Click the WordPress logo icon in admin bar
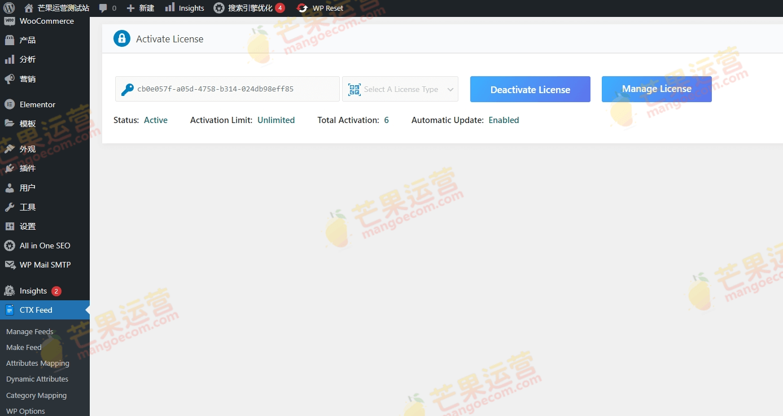 click(8, 8)
